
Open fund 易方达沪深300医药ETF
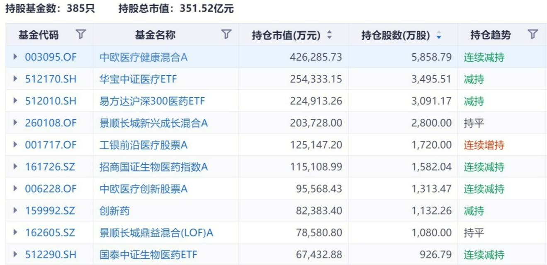[x=152, y=101]
